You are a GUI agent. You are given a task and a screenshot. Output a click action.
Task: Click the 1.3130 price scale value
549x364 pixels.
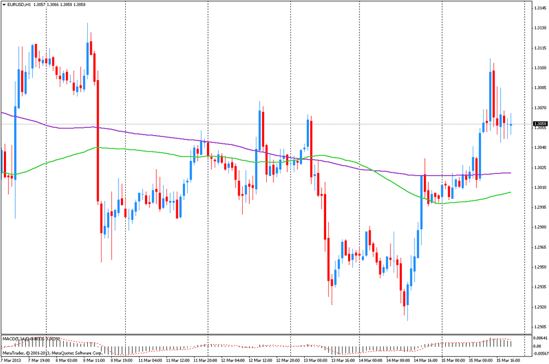[x=541, y=28]
